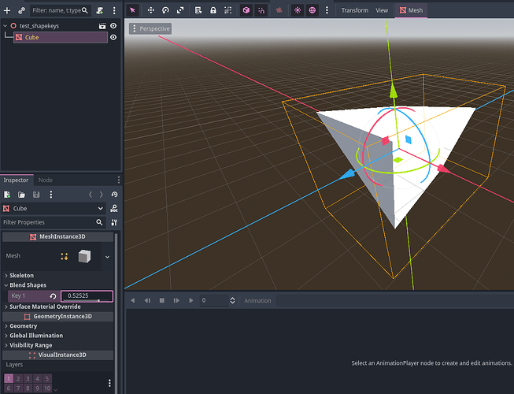Screen dimensions: 514x394
Task: Toggle use snap magnet icon
Action: click(261, 10)
